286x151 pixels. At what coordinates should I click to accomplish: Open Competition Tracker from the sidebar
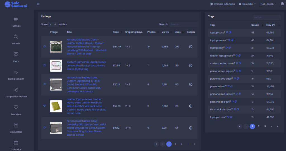click(16, 90)
